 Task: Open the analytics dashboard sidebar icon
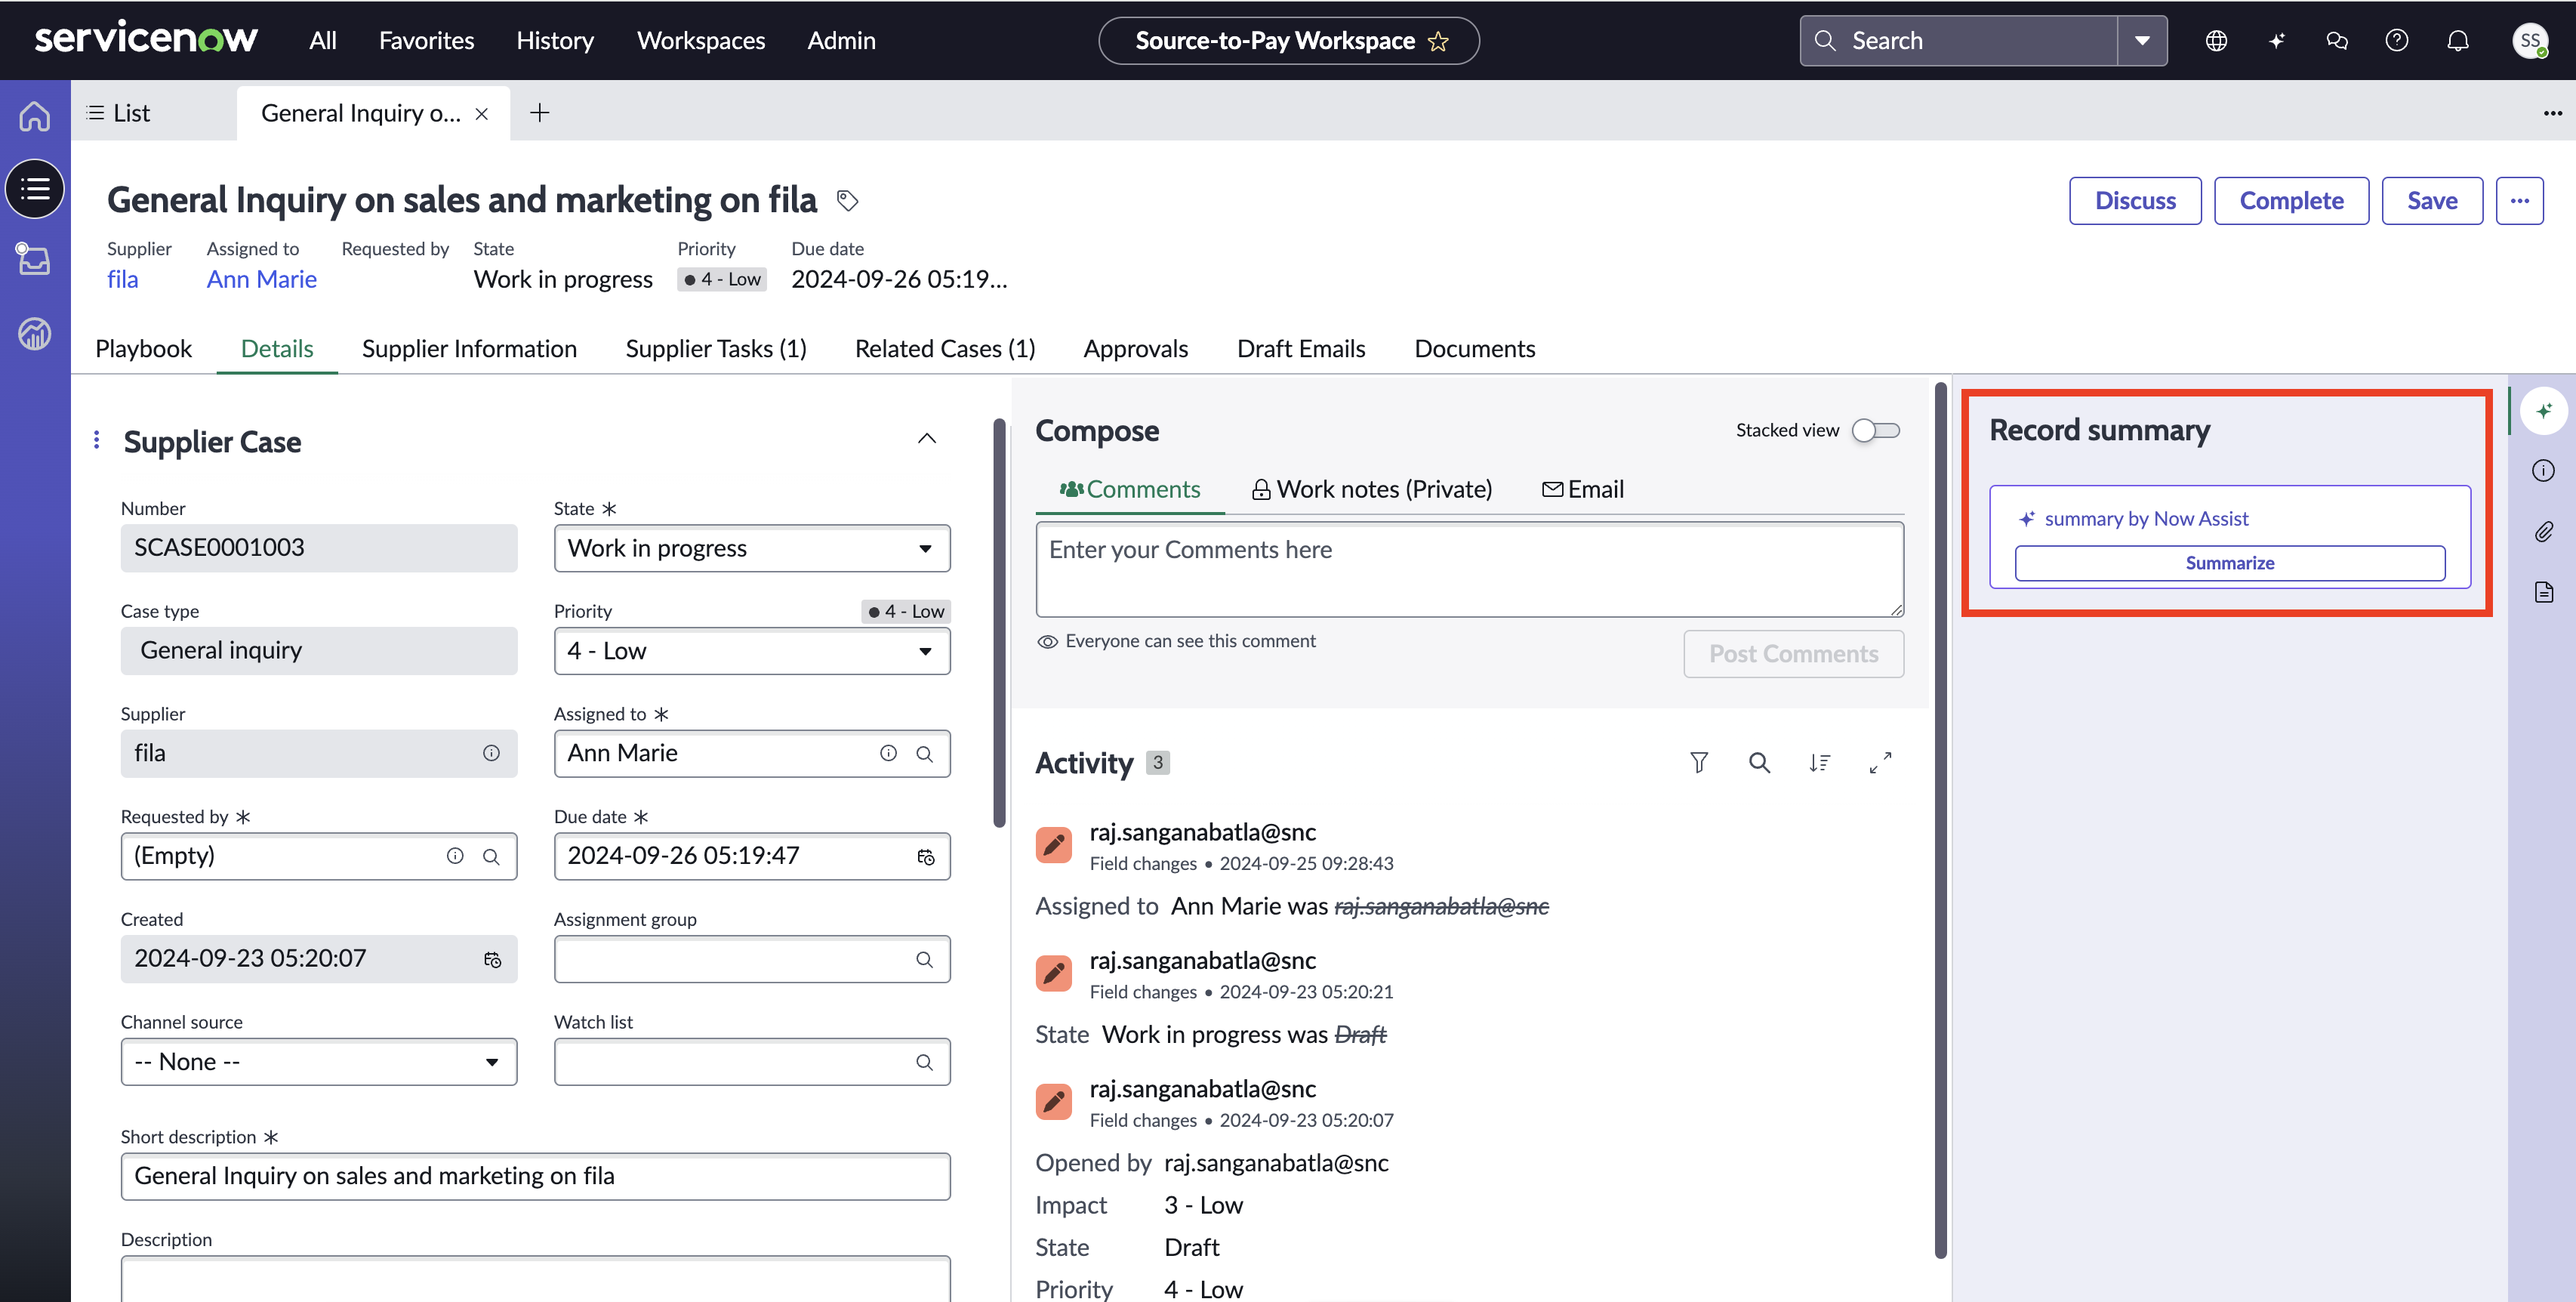pos(35,333)
